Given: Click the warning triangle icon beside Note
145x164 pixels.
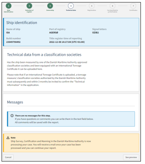Looking at the screenshot, I should (8, 138).
